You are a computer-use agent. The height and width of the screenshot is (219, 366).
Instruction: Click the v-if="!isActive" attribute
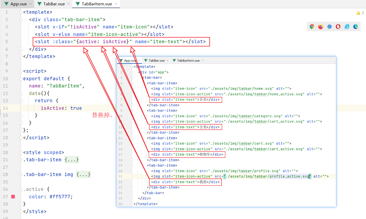76,27
